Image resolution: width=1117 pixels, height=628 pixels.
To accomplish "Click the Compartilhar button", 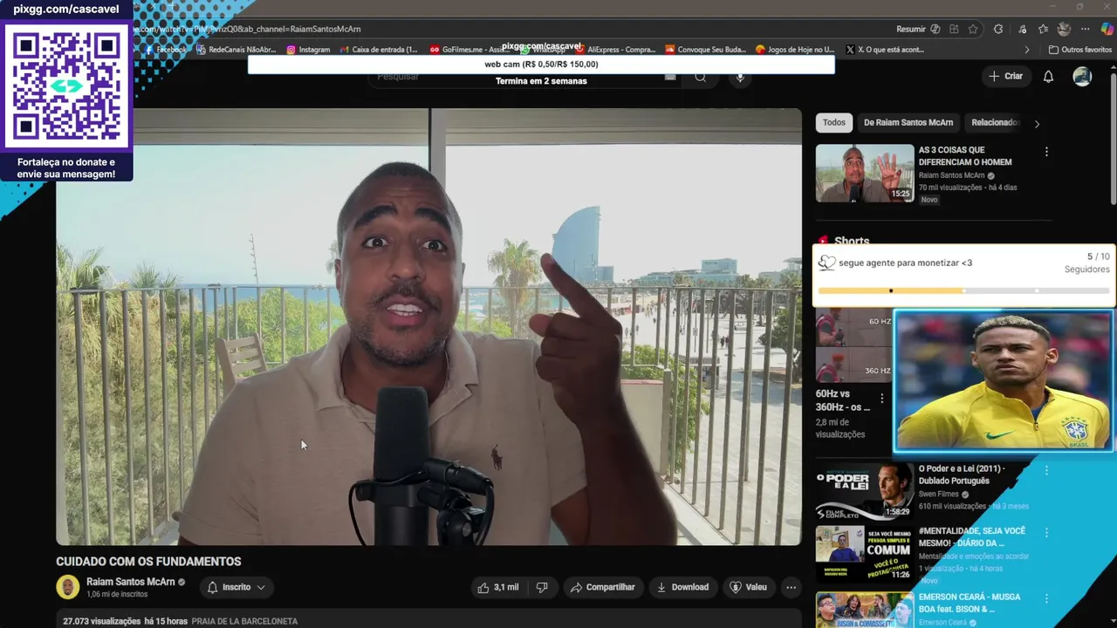I will (x=603, y=588).
